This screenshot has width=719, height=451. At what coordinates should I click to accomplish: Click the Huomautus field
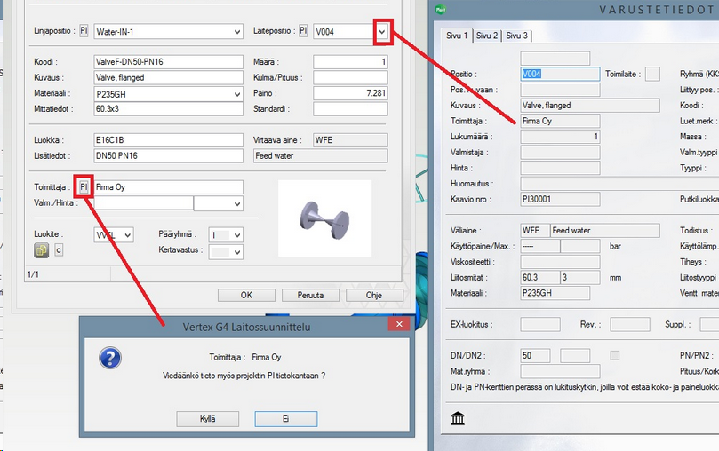coord(619,184)
